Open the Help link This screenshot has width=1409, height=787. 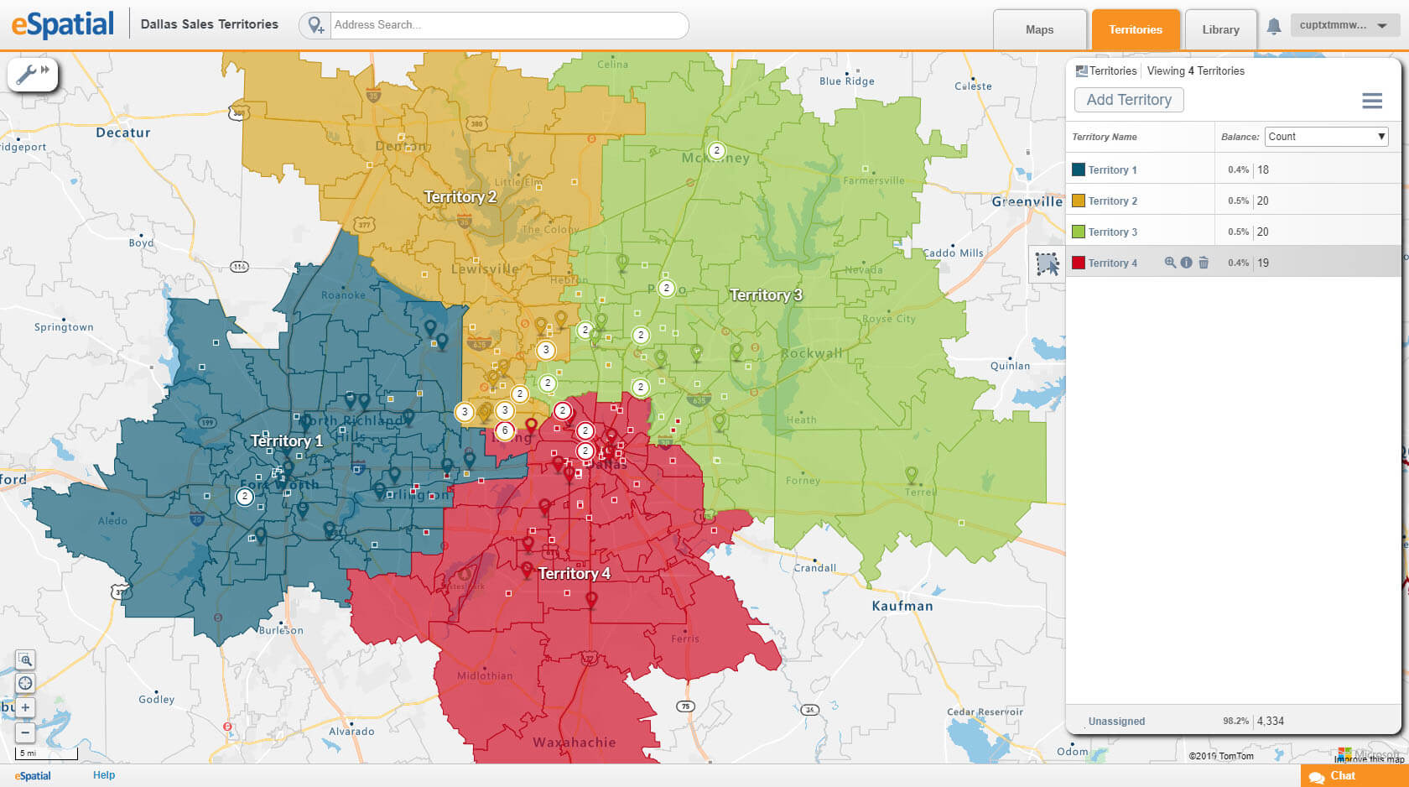click(x=104, y=775)
